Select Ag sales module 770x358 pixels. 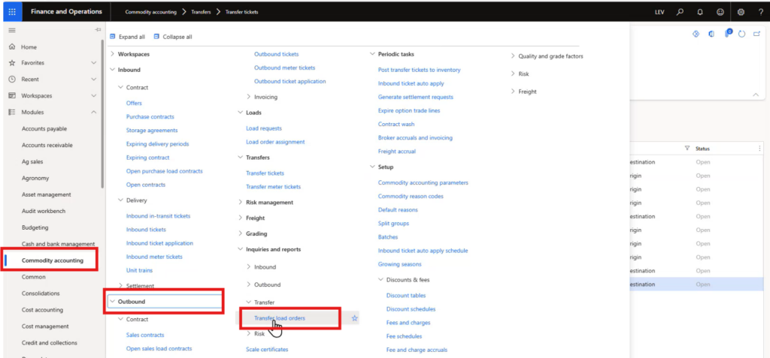pos(32,161)
